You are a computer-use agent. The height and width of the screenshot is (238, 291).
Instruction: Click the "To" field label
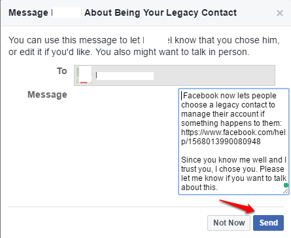(62, 71)
